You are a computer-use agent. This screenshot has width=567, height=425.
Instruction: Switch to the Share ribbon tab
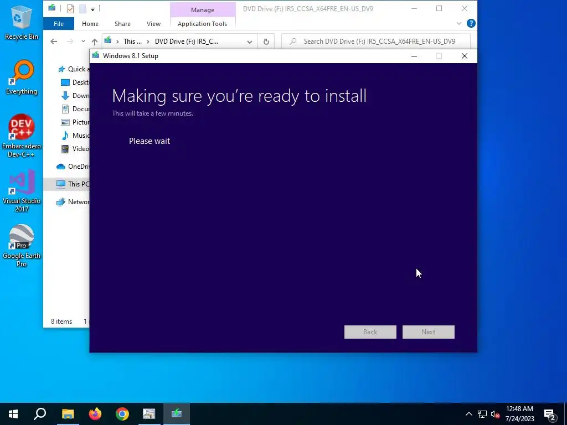click(x=122, y=24)
